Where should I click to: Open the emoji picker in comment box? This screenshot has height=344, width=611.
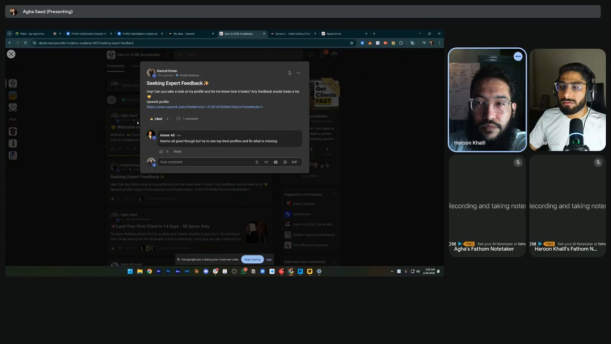285,162
